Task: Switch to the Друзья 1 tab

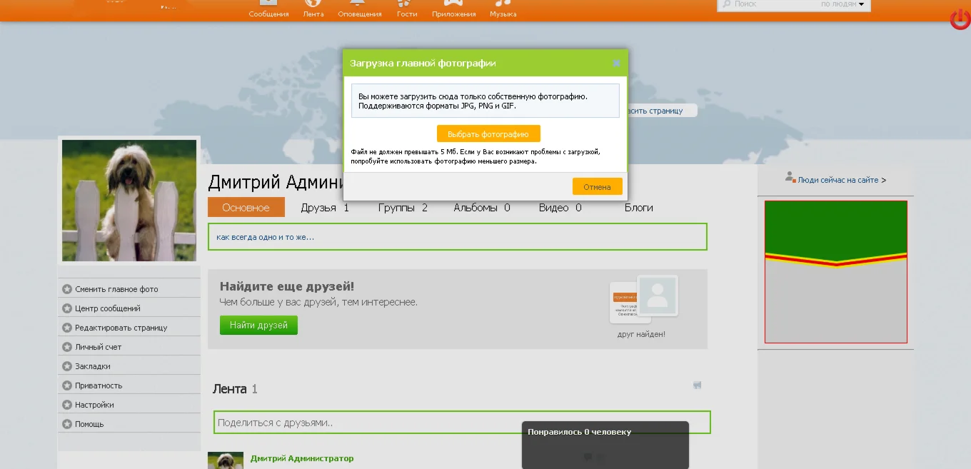Action: pyautogui.click(x=325, y=208)
